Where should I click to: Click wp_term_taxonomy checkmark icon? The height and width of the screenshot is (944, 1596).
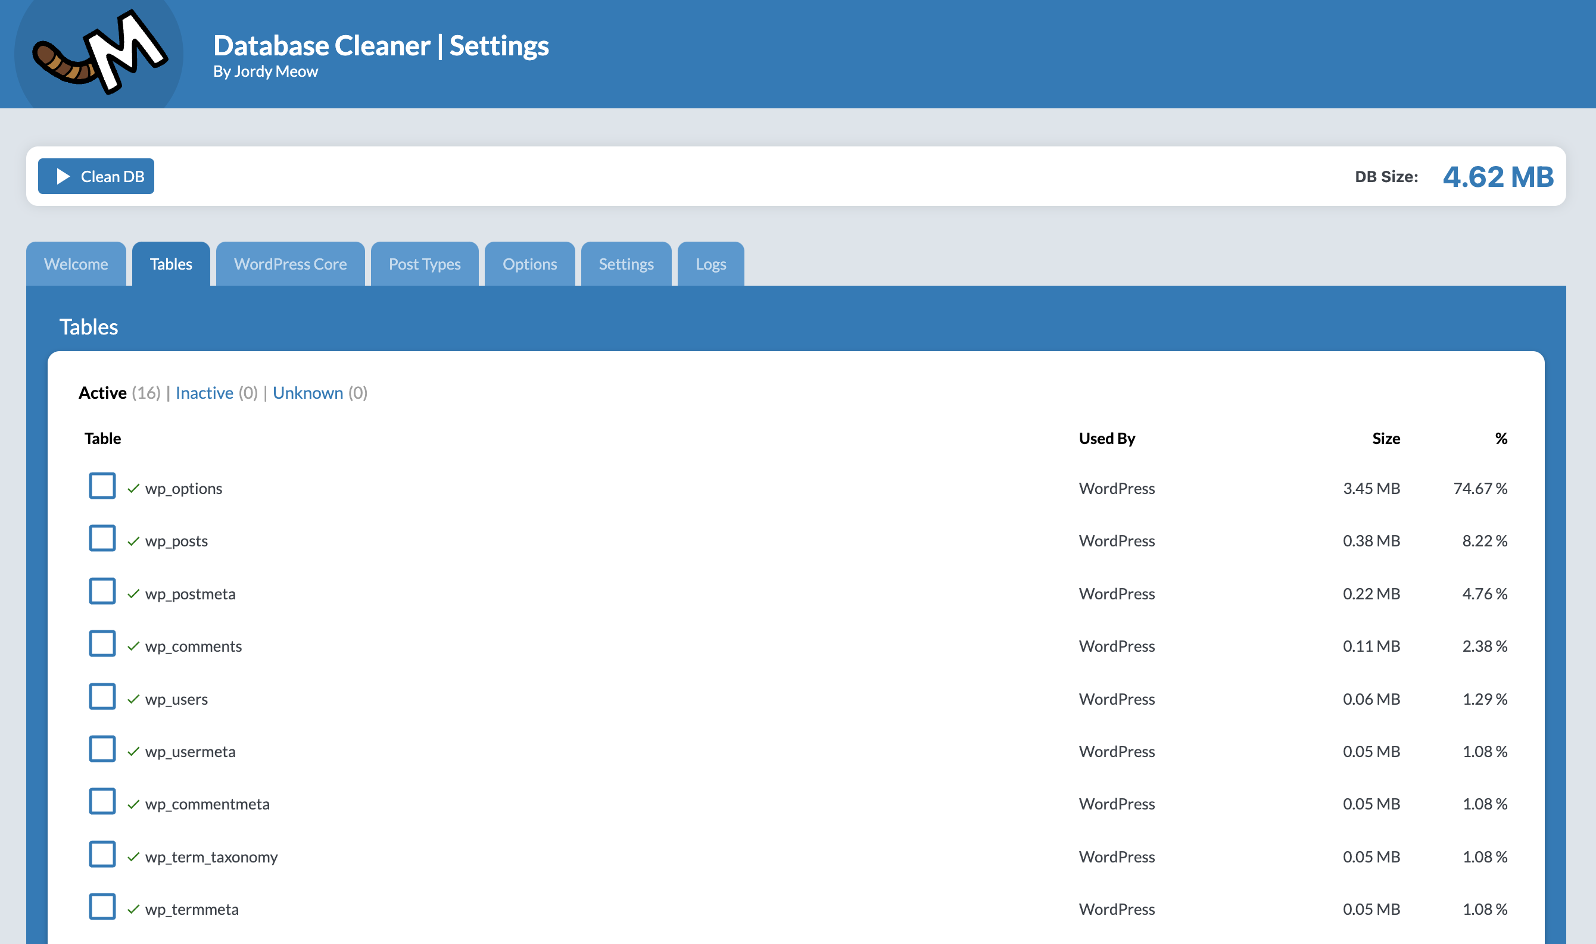(x=133, y=855)
